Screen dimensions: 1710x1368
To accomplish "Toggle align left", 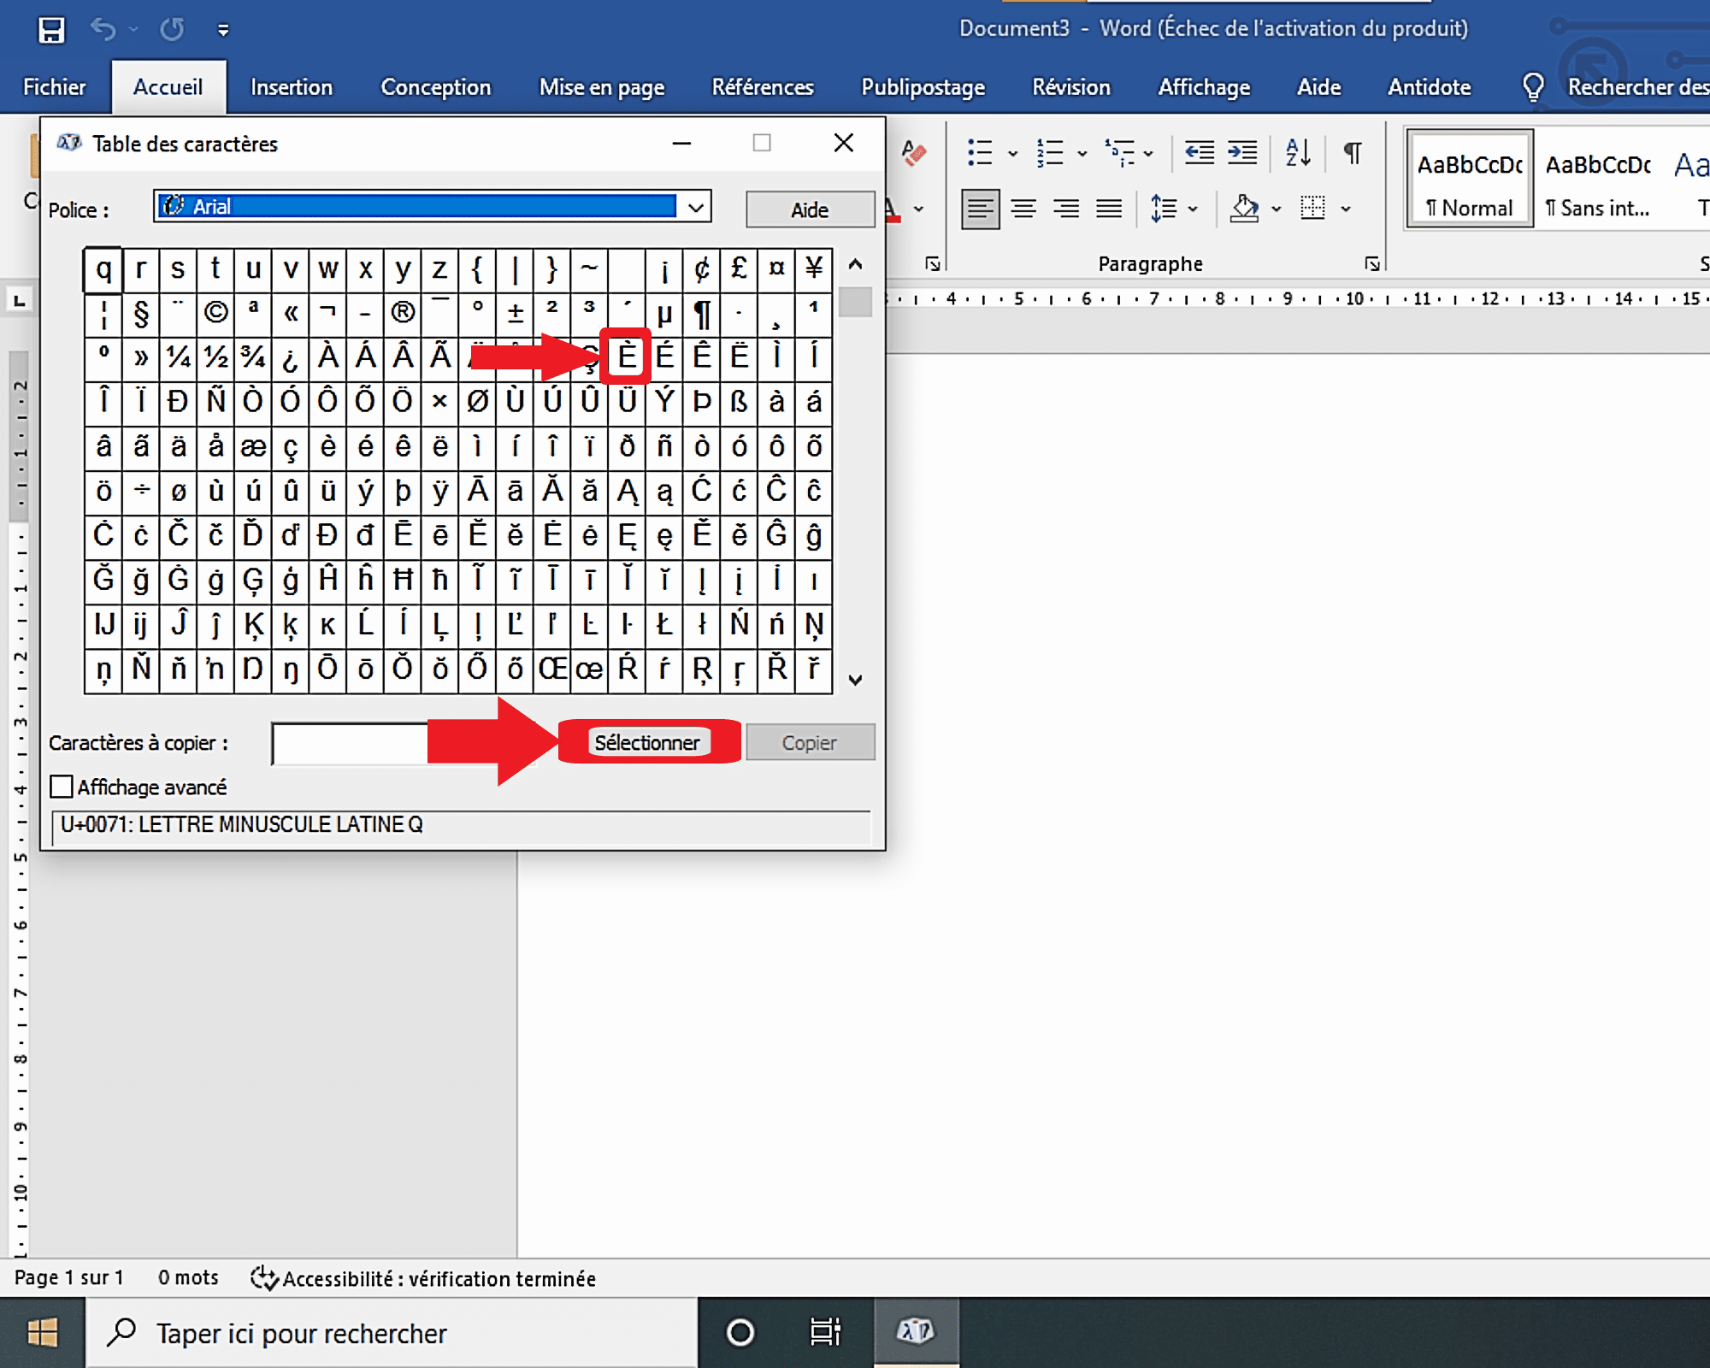I will pos(980,209).
